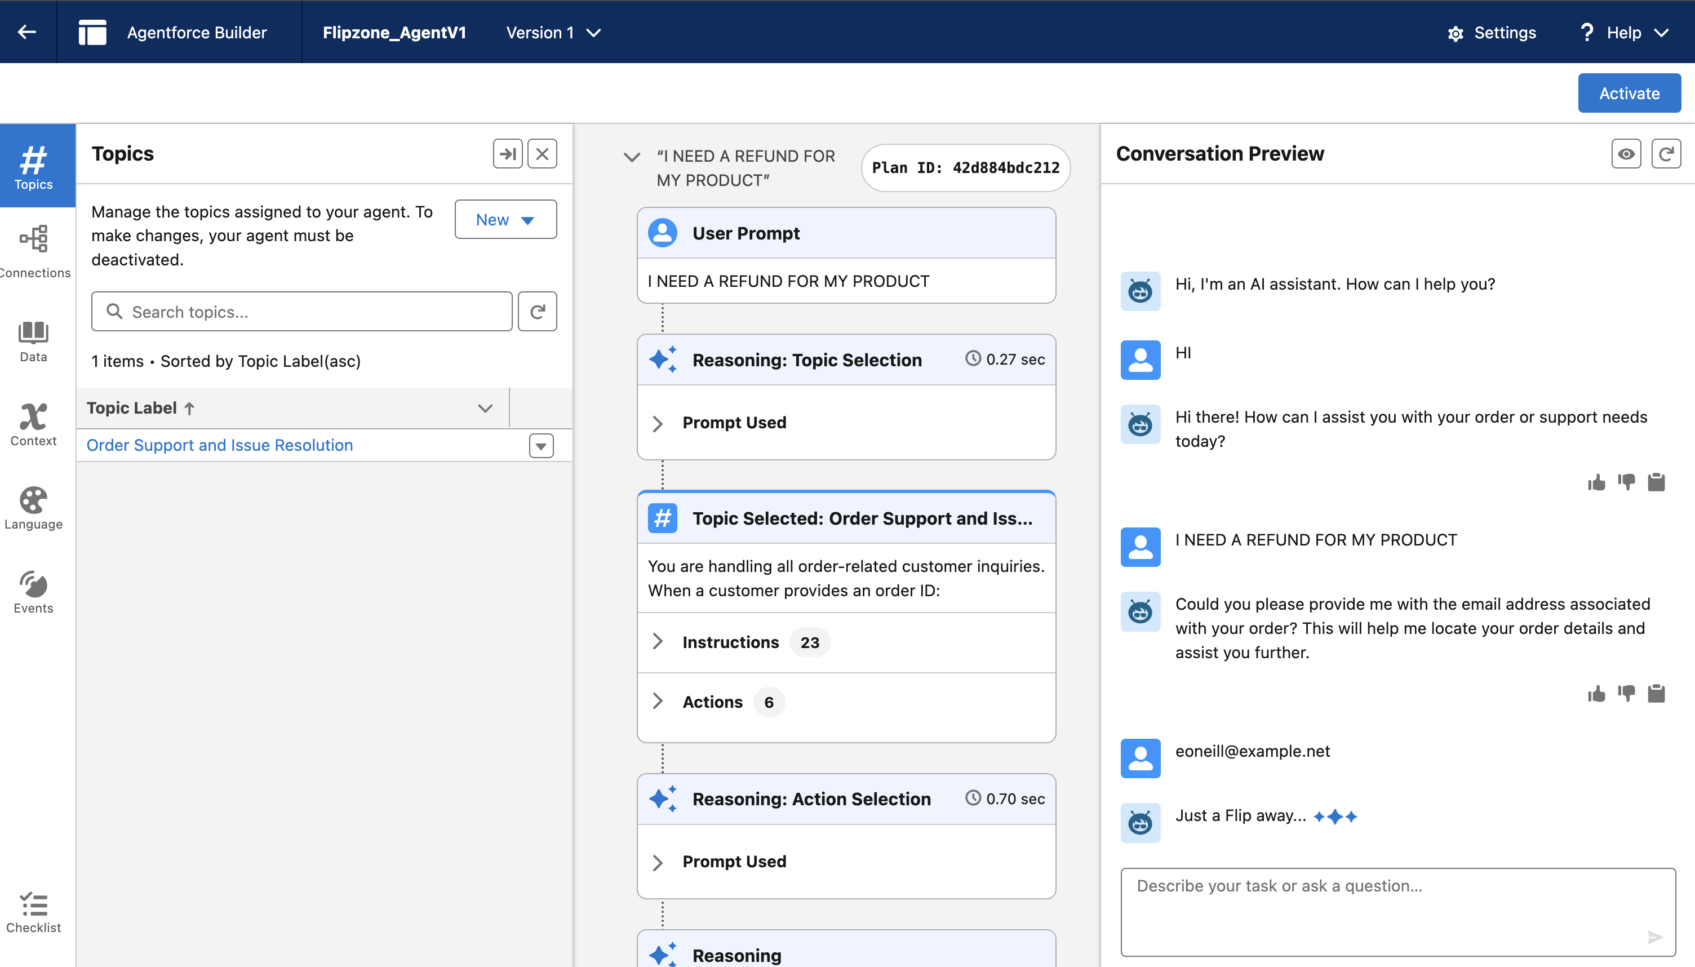Open the Context variables panel
The height and width of the screenshot is (967, 1695).
(x=33, y=424)
